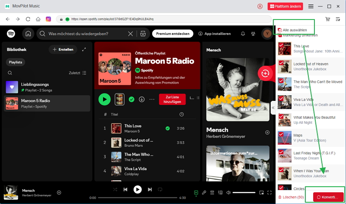
Task: Click the red add-to-conversion floating icon
Action: 264,74
